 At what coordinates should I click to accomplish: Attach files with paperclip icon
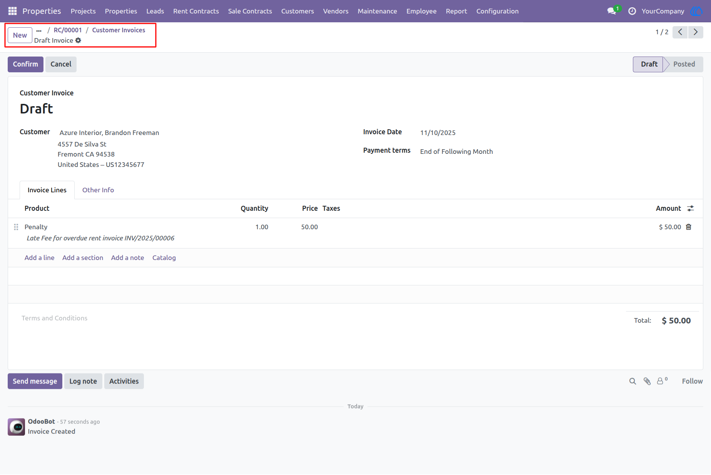pos(647,381)
